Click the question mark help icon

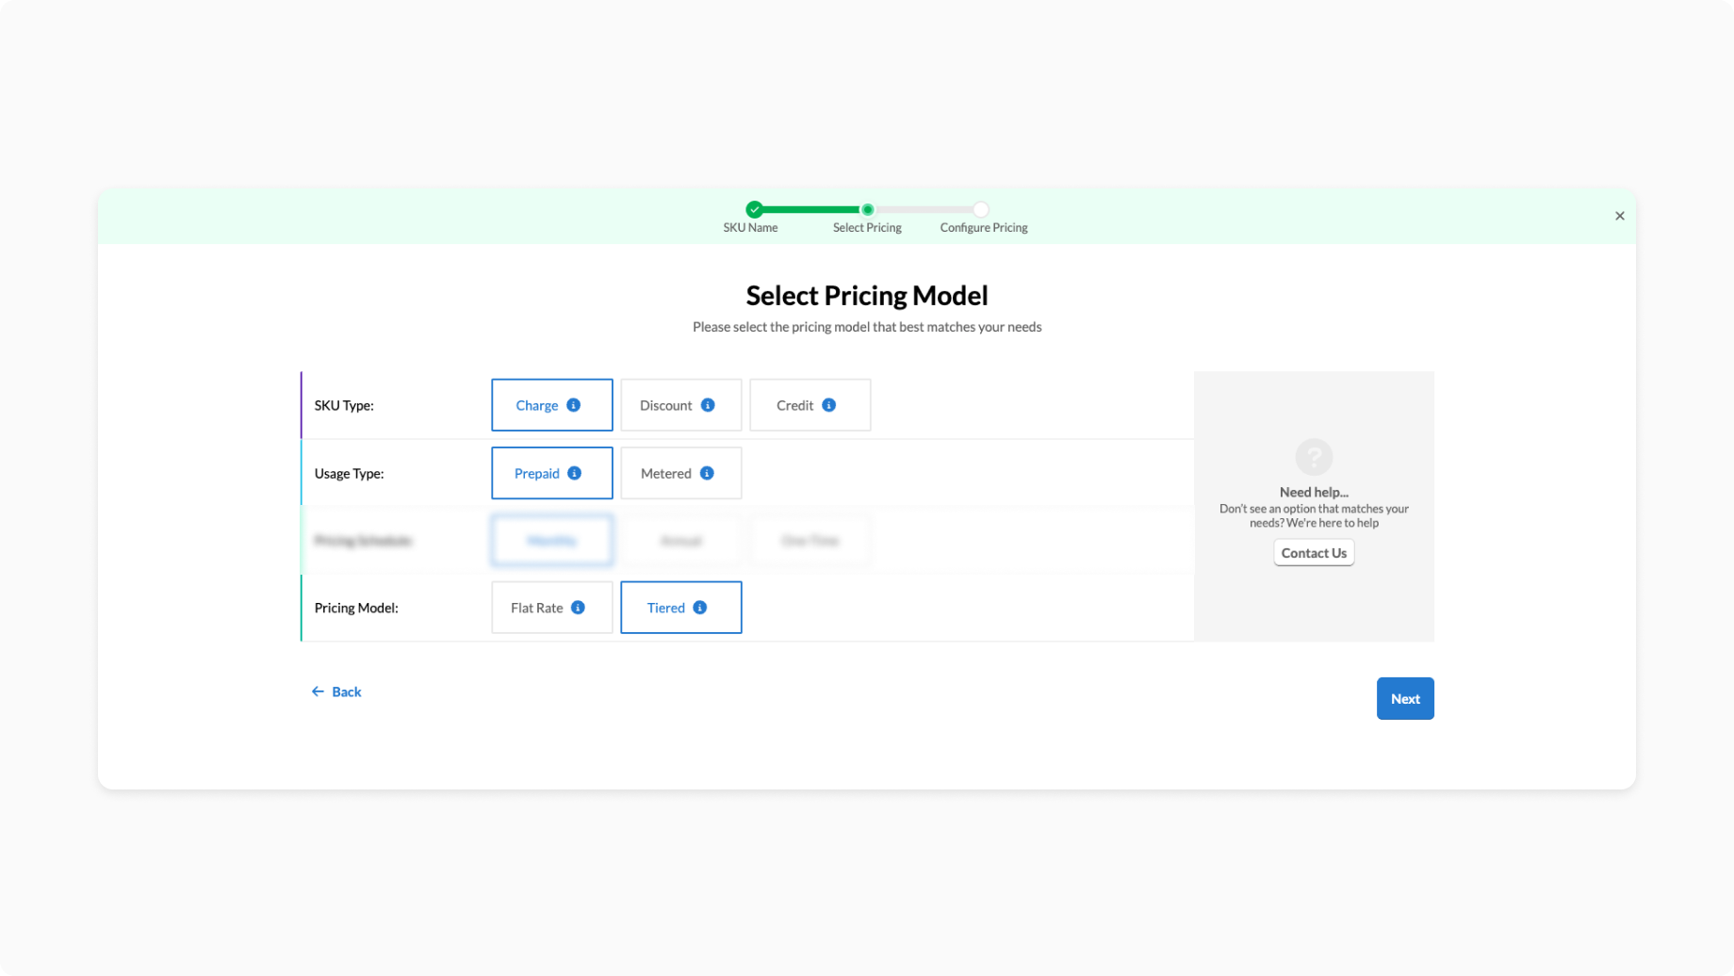point(1314,457)
